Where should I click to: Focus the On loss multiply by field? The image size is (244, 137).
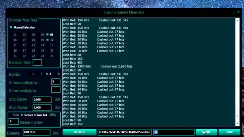[x=56, y=82]
